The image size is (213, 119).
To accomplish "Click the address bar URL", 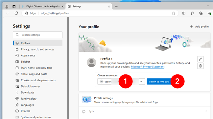I will (55, 13).
